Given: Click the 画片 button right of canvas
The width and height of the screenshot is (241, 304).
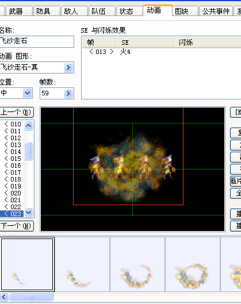Looking at the screenshot, I should 236,181.
